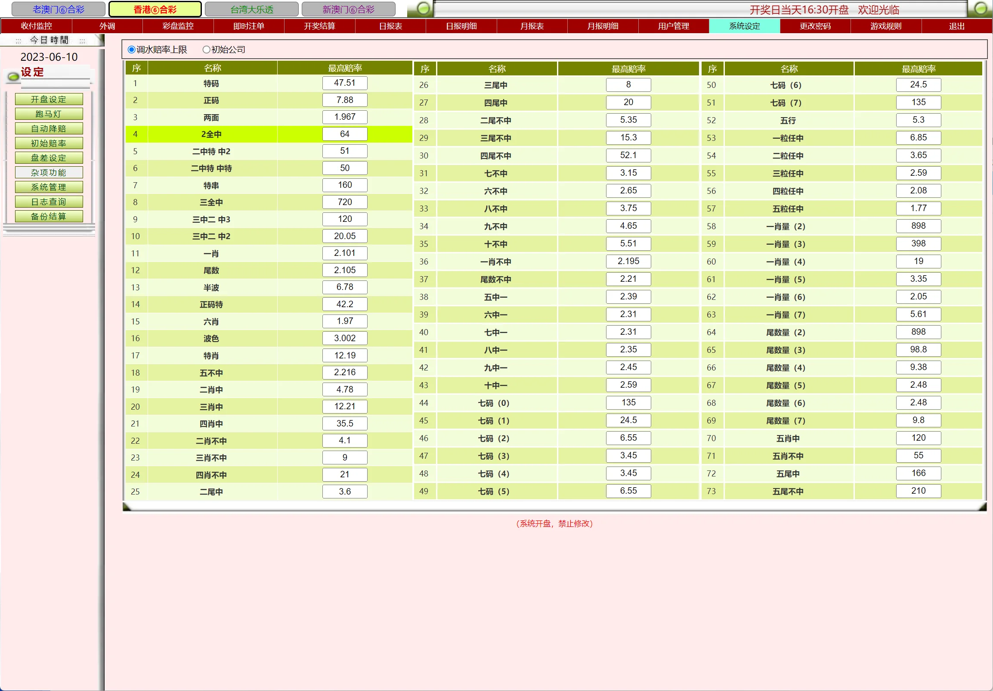
Task: Click the green orb icon left of the marquee
Action: click(x=424, y=8)
